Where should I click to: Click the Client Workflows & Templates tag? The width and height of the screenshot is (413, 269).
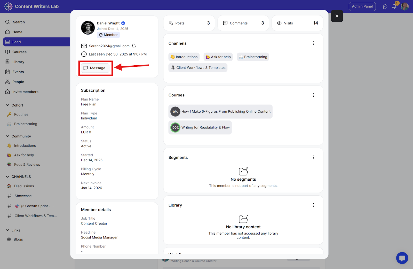[198, 68]
